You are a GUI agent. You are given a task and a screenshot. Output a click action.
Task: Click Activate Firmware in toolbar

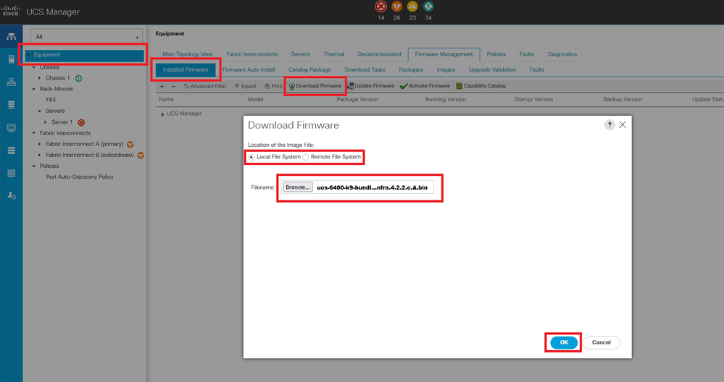pyautogui.click(x=425, y=85)
